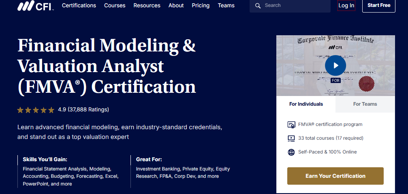Click the globe icon beside Self-Paced
408x194 pixels.
point(291,152)
